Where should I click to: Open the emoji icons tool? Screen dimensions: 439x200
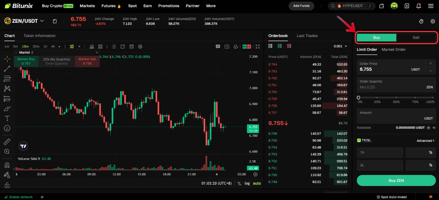click(x=7, y=128)
